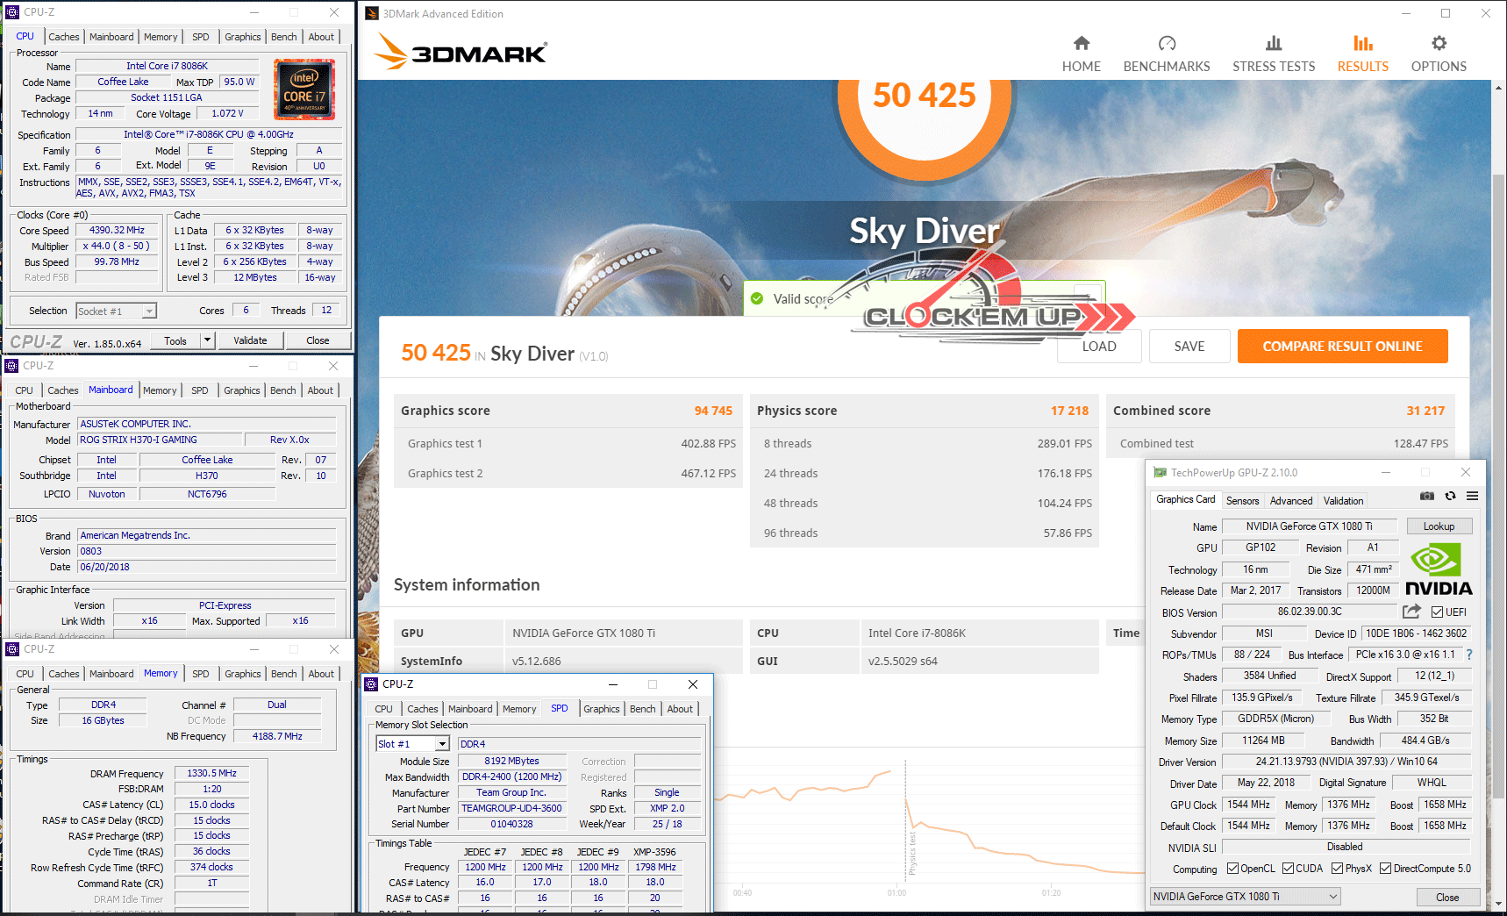Open the GPU selection dropdown in GPU-Z

1332,897
